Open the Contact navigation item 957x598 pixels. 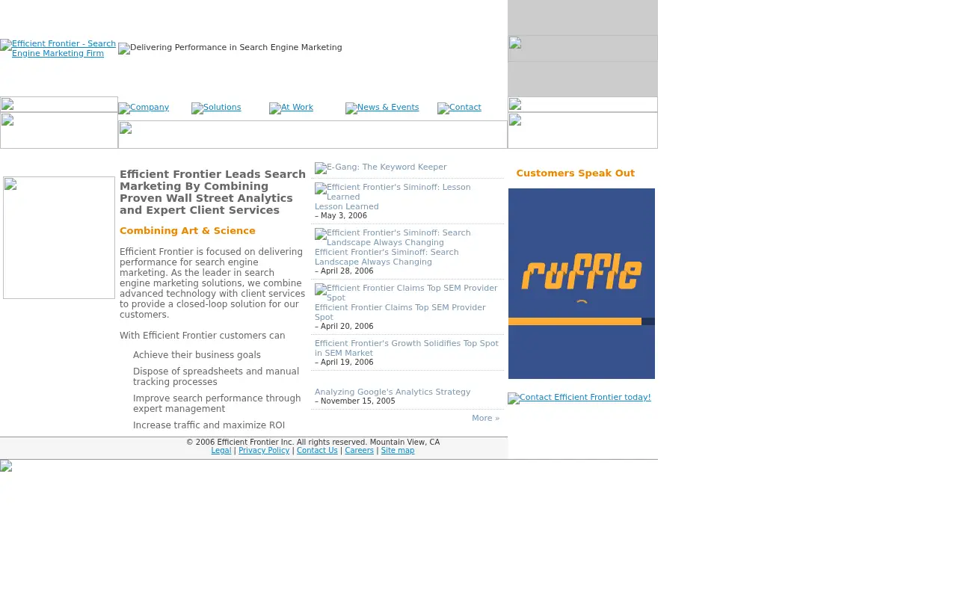pyautogui.click(x=459, y=108)
